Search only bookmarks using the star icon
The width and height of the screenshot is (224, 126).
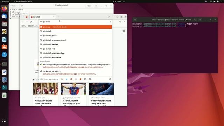click(80, 79)
